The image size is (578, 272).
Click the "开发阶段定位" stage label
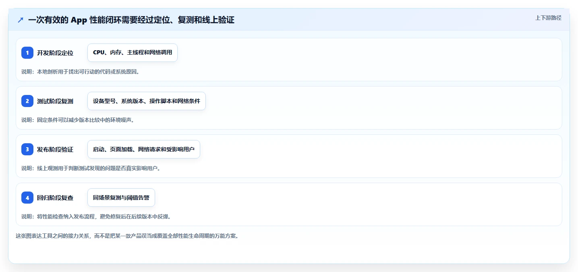click(x=55, y=53)
